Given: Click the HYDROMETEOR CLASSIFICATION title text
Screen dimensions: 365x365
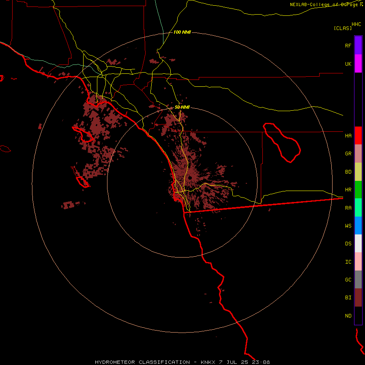Looking at the screenshot, I should (142, 362).
